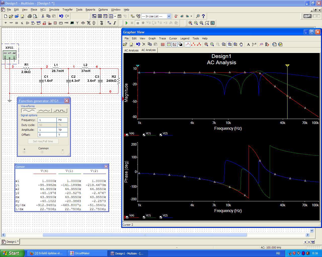The height and width of the screenshot is (257, 322).
Task: Select the square waveform button
Action: click(59, 110)
